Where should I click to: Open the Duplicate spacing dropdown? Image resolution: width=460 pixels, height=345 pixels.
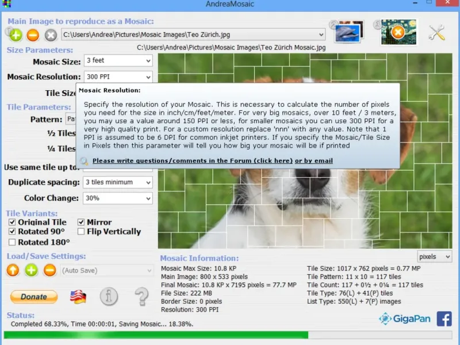pyautogui.click(x=118, y=182)
